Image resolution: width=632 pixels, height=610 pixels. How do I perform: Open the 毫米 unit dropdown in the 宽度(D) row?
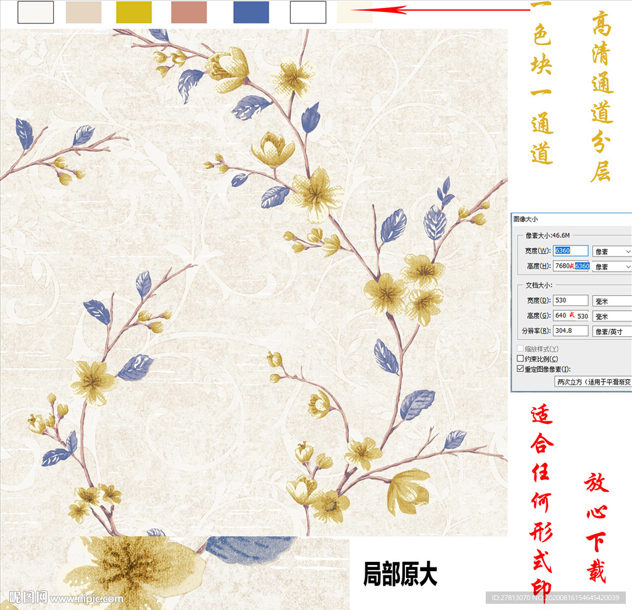[612, 301]
